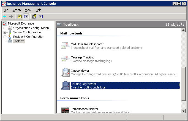Select Organization Configuration in the tree
The height and width of the screenshot is (121, 188).
(31, 28)
